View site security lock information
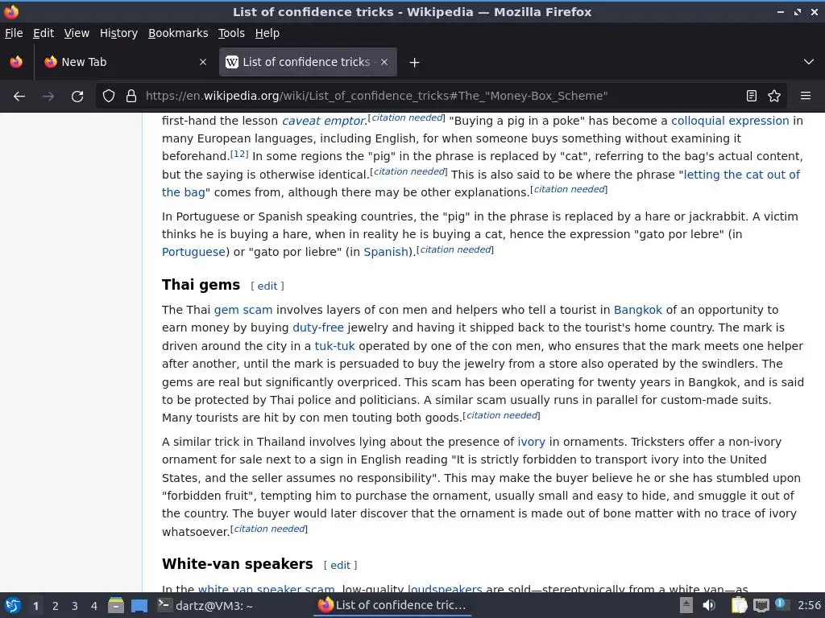The height and width of the screenshot is (618, 825). [131, 97]
